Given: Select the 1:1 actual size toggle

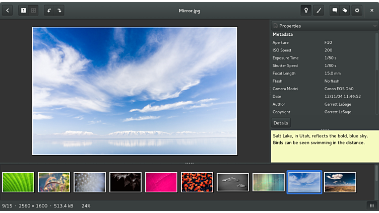Looking at the screenshot, I should pos(23,10).
